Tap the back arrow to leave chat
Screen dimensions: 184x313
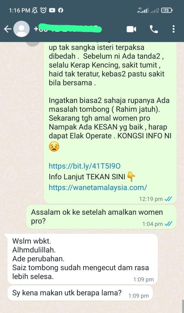click(x=7, y=29)
